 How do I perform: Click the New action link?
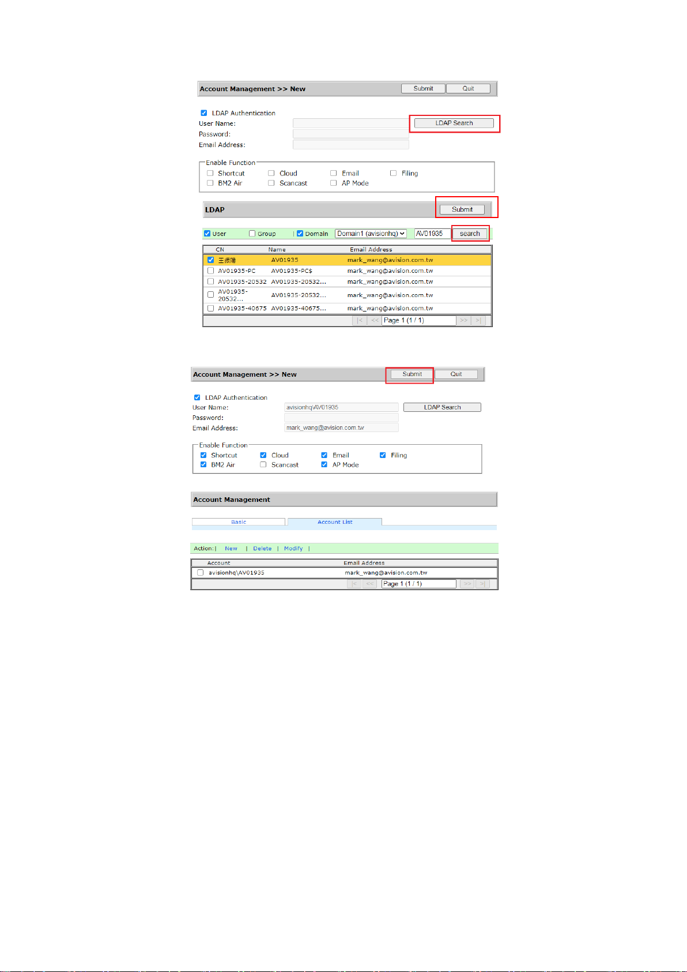click(231, 549)
